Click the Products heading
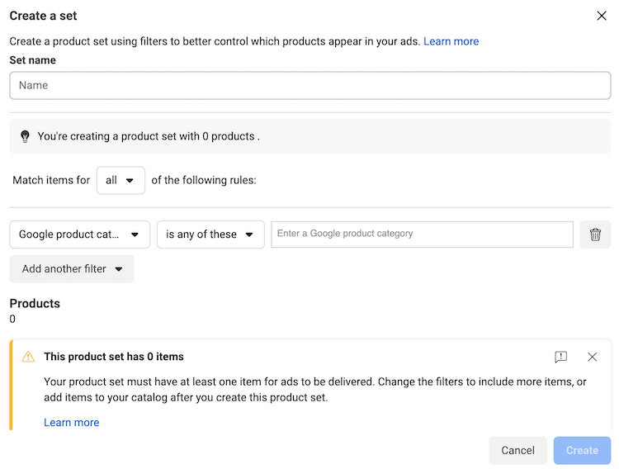 click(35, 303)
